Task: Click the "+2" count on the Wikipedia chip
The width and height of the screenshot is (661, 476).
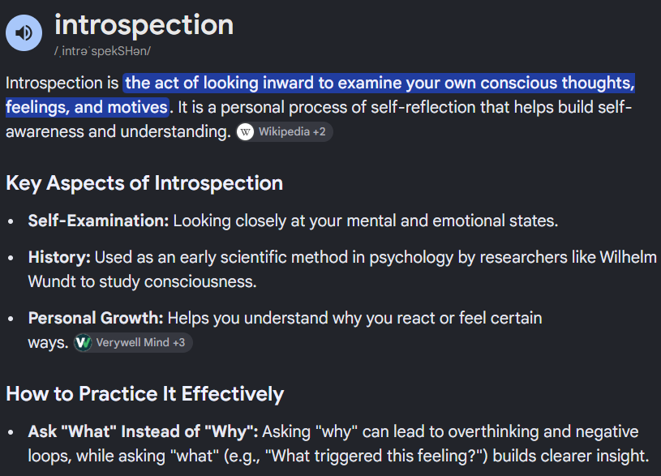Action: click(x=319, y=132)
